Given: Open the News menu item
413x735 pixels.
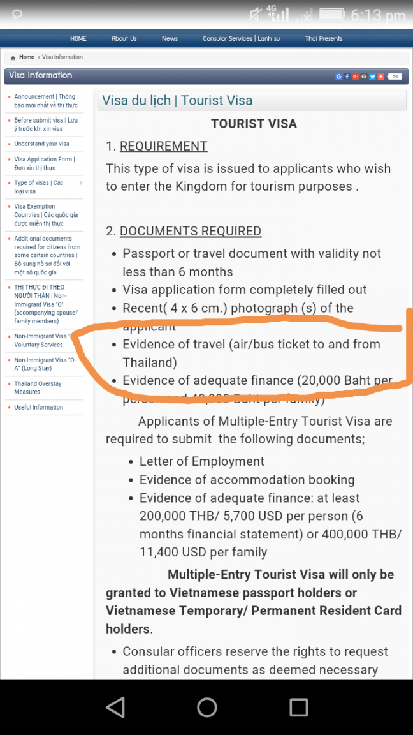Looking at the screenshot, I should pos(170,38).
